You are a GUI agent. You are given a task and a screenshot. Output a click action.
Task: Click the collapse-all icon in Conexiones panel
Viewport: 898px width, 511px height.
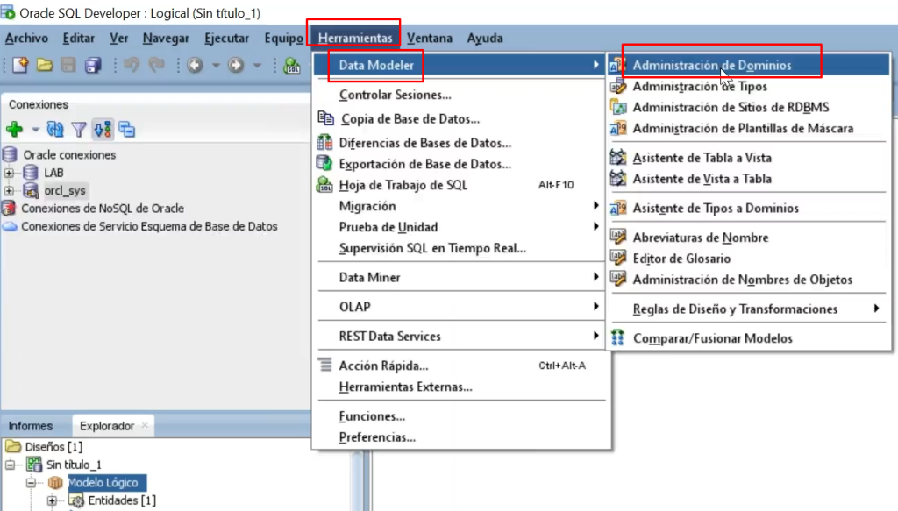pos(126,130)
